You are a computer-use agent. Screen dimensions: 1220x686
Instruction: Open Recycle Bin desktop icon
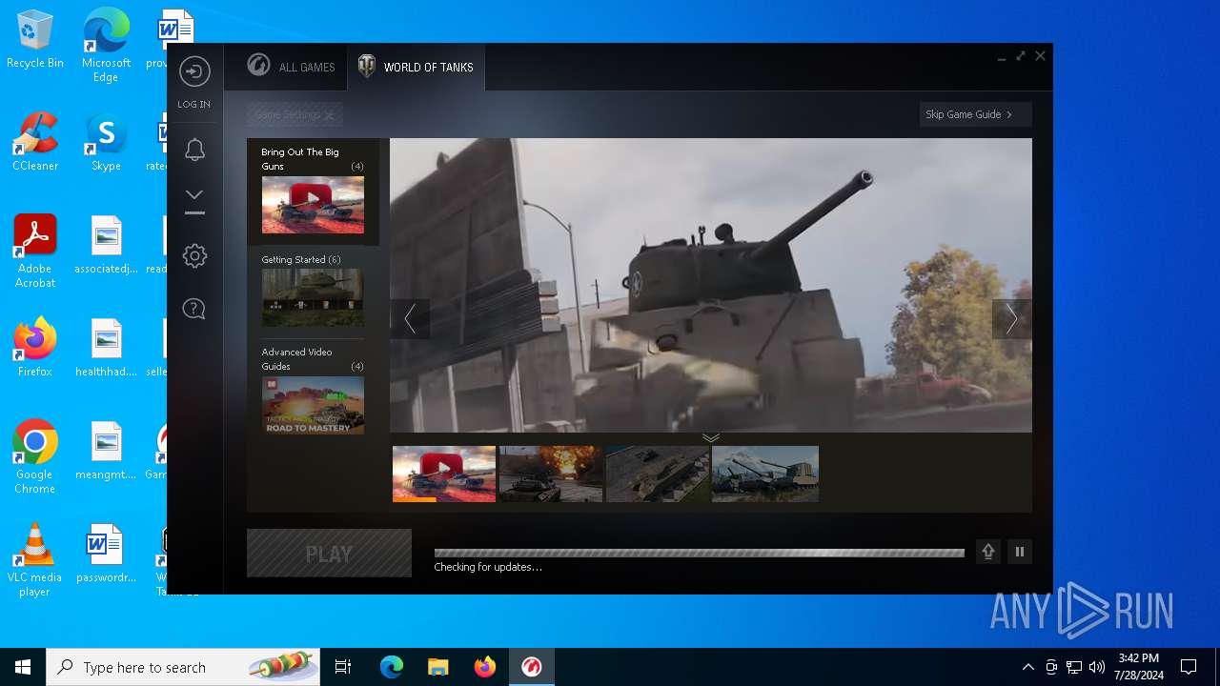(35, 40)
